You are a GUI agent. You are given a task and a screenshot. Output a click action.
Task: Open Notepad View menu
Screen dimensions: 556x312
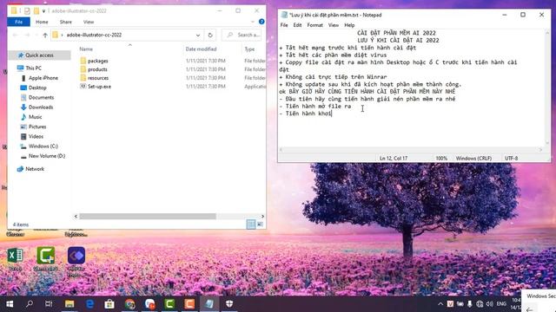click(334, 25)
